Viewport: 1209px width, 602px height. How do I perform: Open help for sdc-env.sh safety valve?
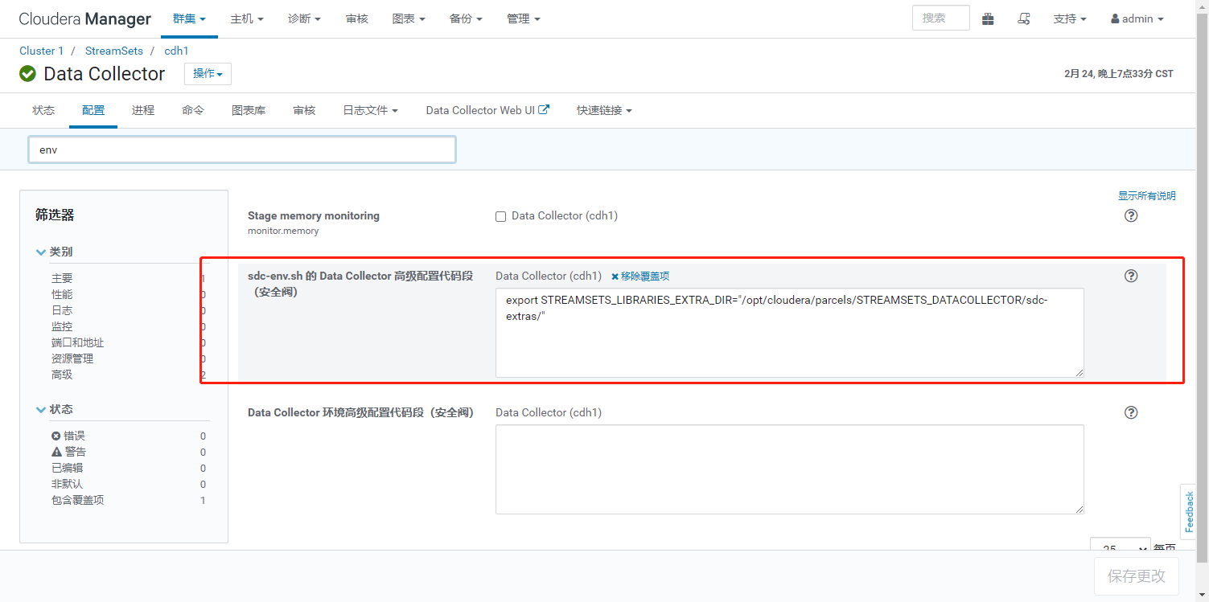click(x=1131, y=276)
